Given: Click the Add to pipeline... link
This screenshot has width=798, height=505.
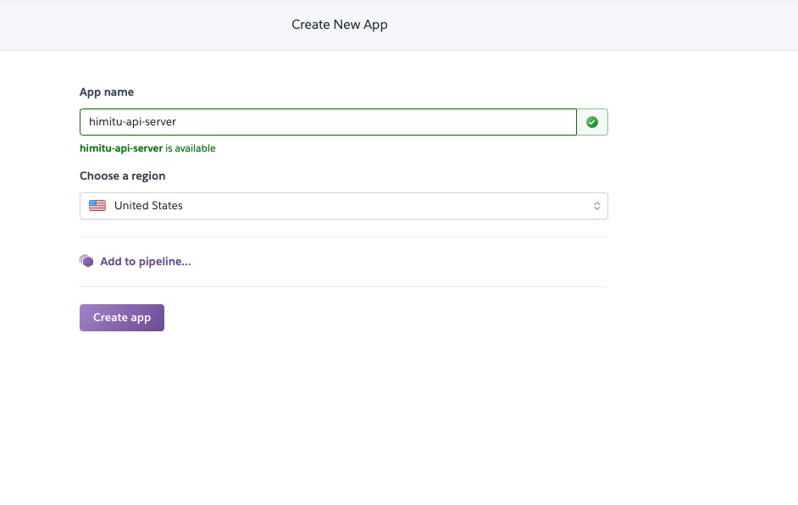Looking at the screenshot, I should pyautogui.click(x=145, y=261).
